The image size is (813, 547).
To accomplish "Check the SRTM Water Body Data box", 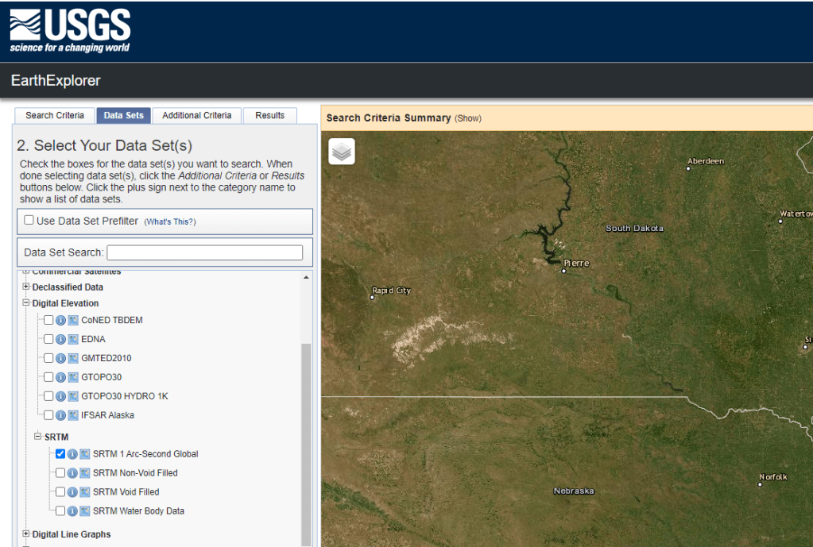I will [60, 511].
